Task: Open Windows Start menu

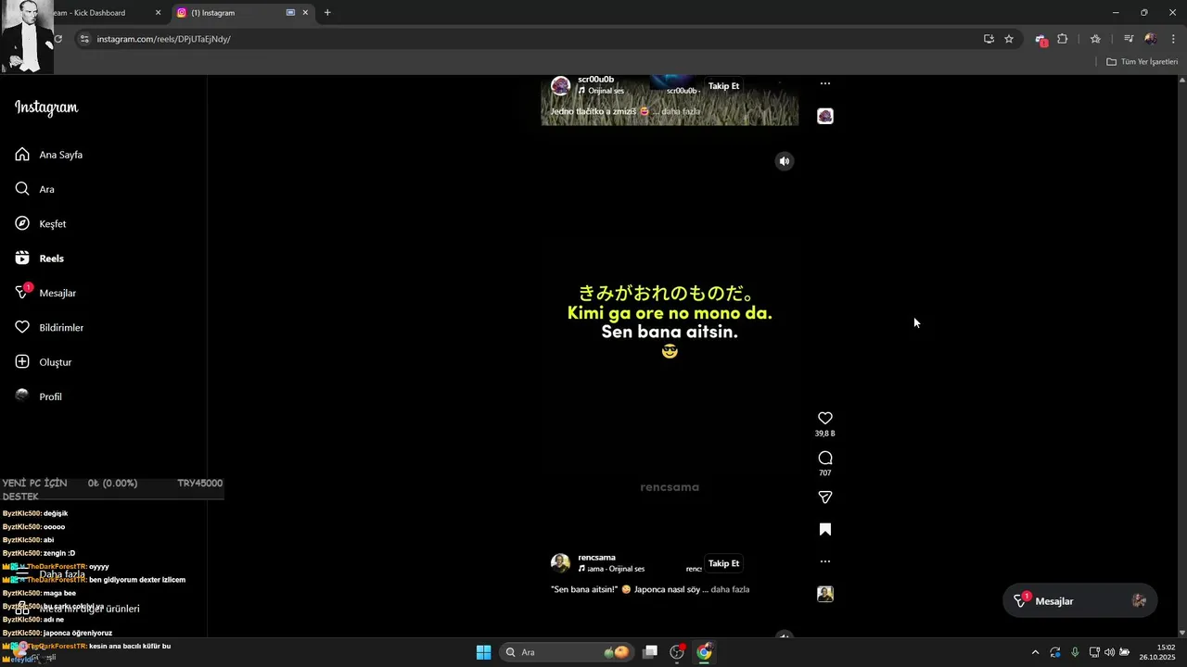Action: point(483,652)
